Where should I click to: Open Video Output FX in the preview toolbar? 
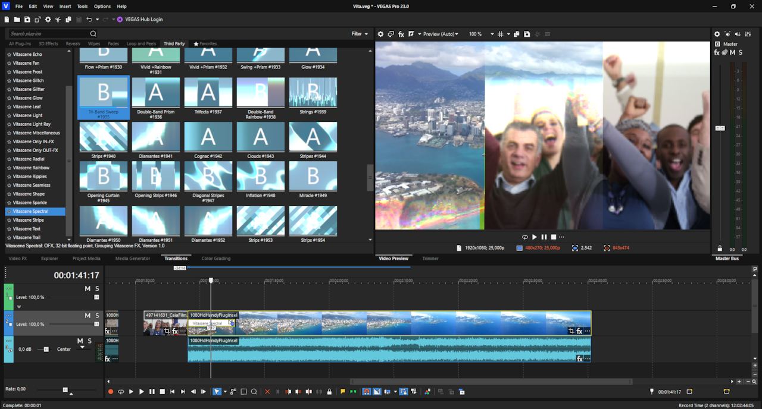[x=401, y=34]
